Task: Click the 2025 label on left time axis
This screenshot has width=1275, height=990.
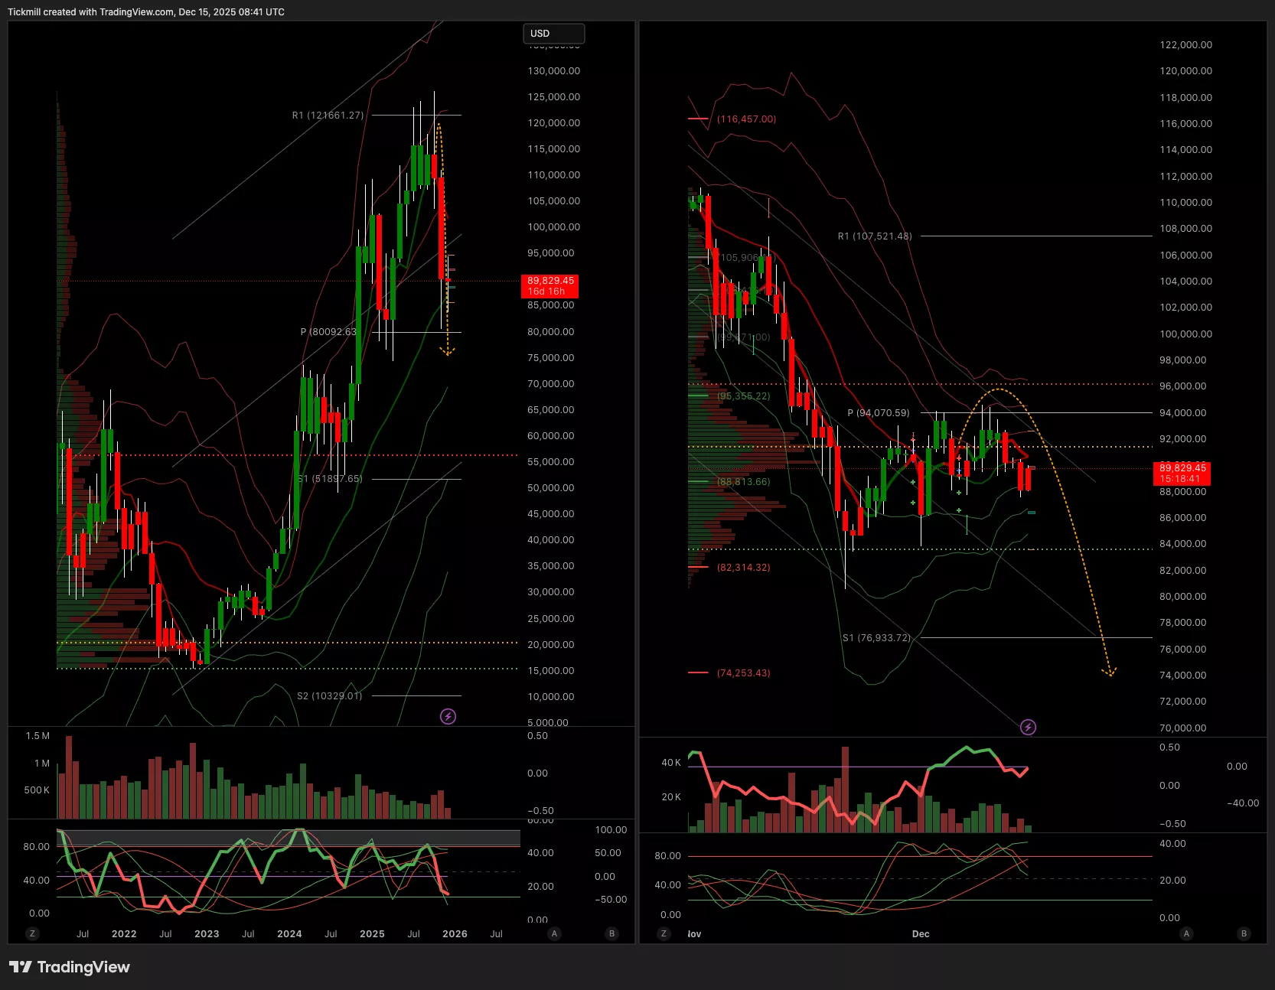Action: [372, 934]
